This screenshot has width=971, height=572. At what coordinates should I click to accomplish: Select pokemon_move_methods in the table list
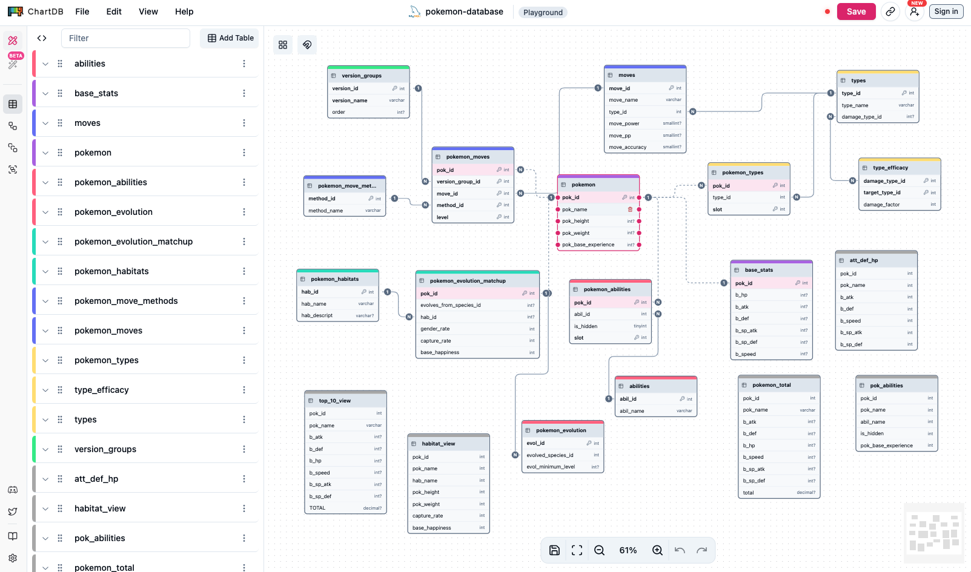point(126,301)
